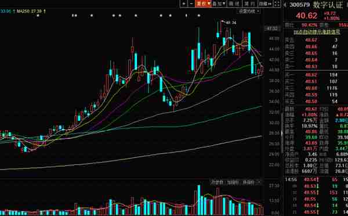
Task: Zoom in the candlestick chart with plus icon
Action: (184, 3)
